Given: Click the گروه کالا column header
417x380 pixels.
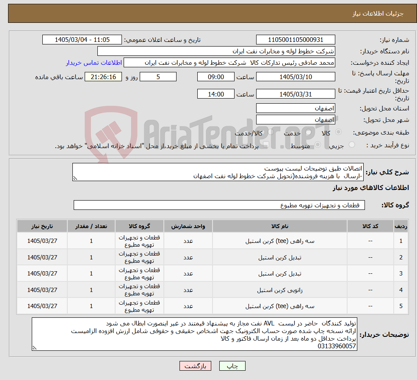Looking at the screenshot, I should tap(139, 226).
